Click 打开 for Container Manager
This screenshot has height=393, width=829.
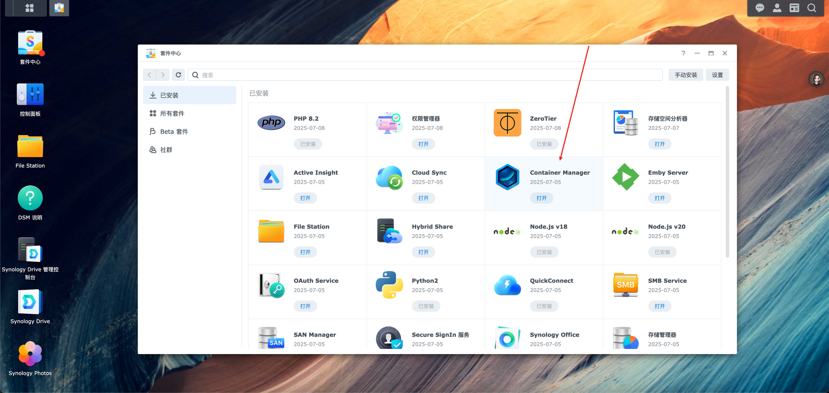pyautogui.click(x=542, y=198)
